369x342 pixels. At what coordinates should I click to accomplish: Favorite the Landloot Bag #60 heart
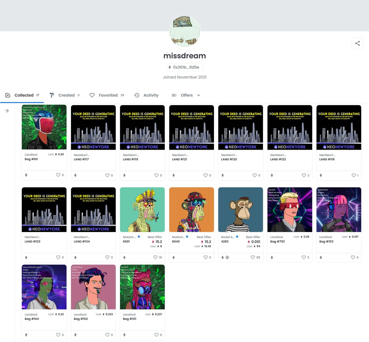pos(58,175)
